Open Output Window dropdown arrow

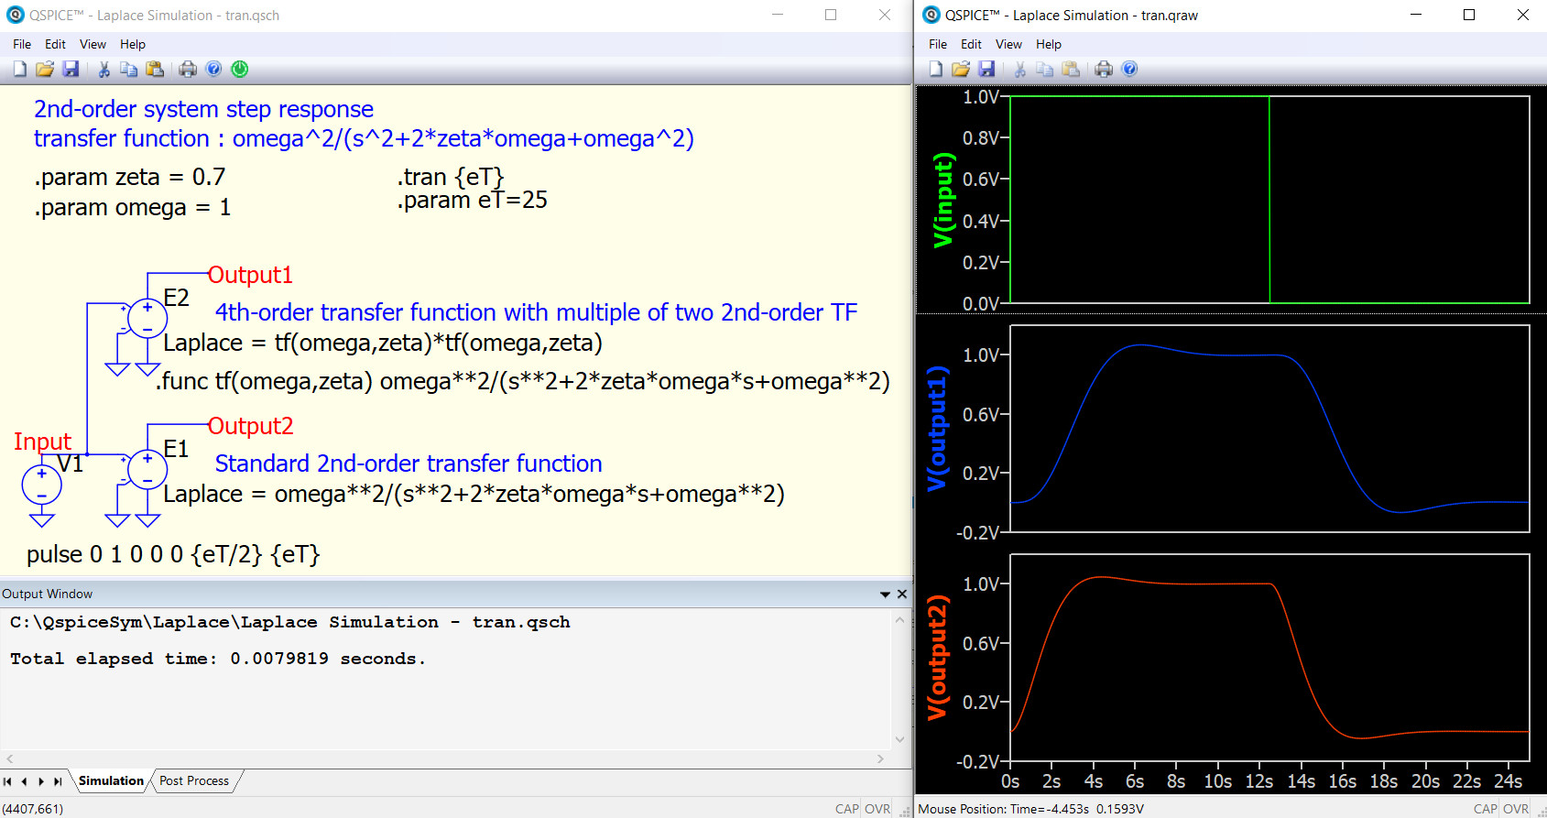point(885,594)
